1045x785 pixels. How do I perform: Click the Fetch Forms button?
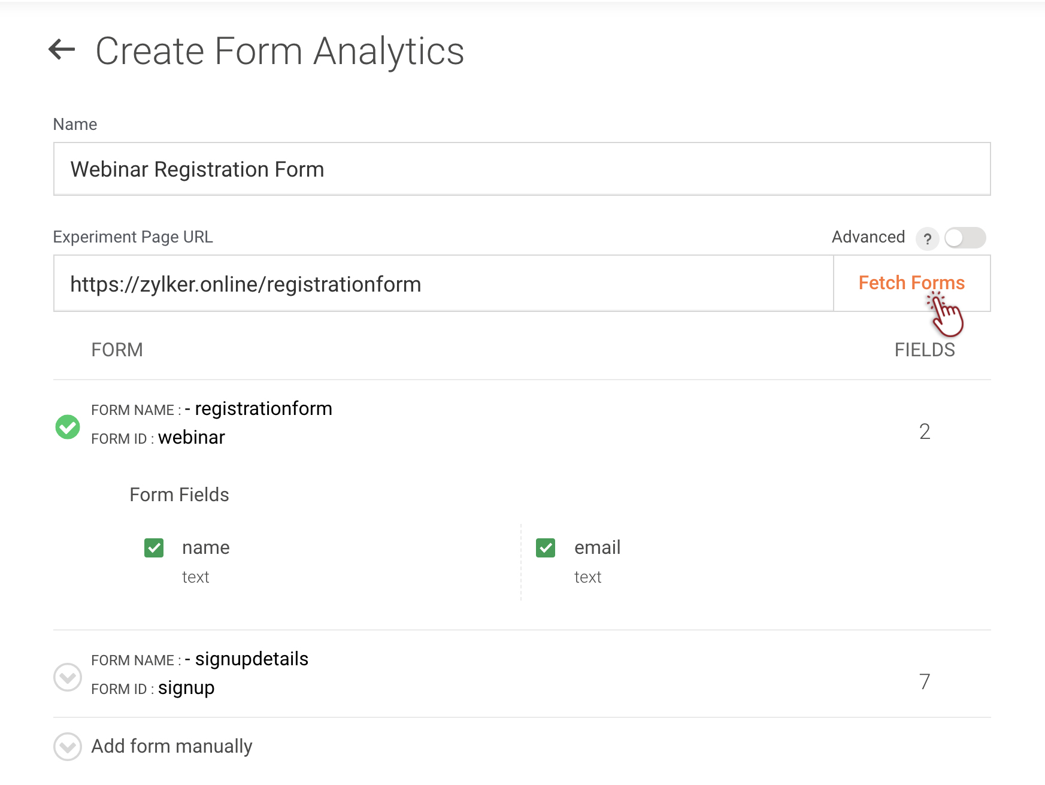click(x=911, y=283)
